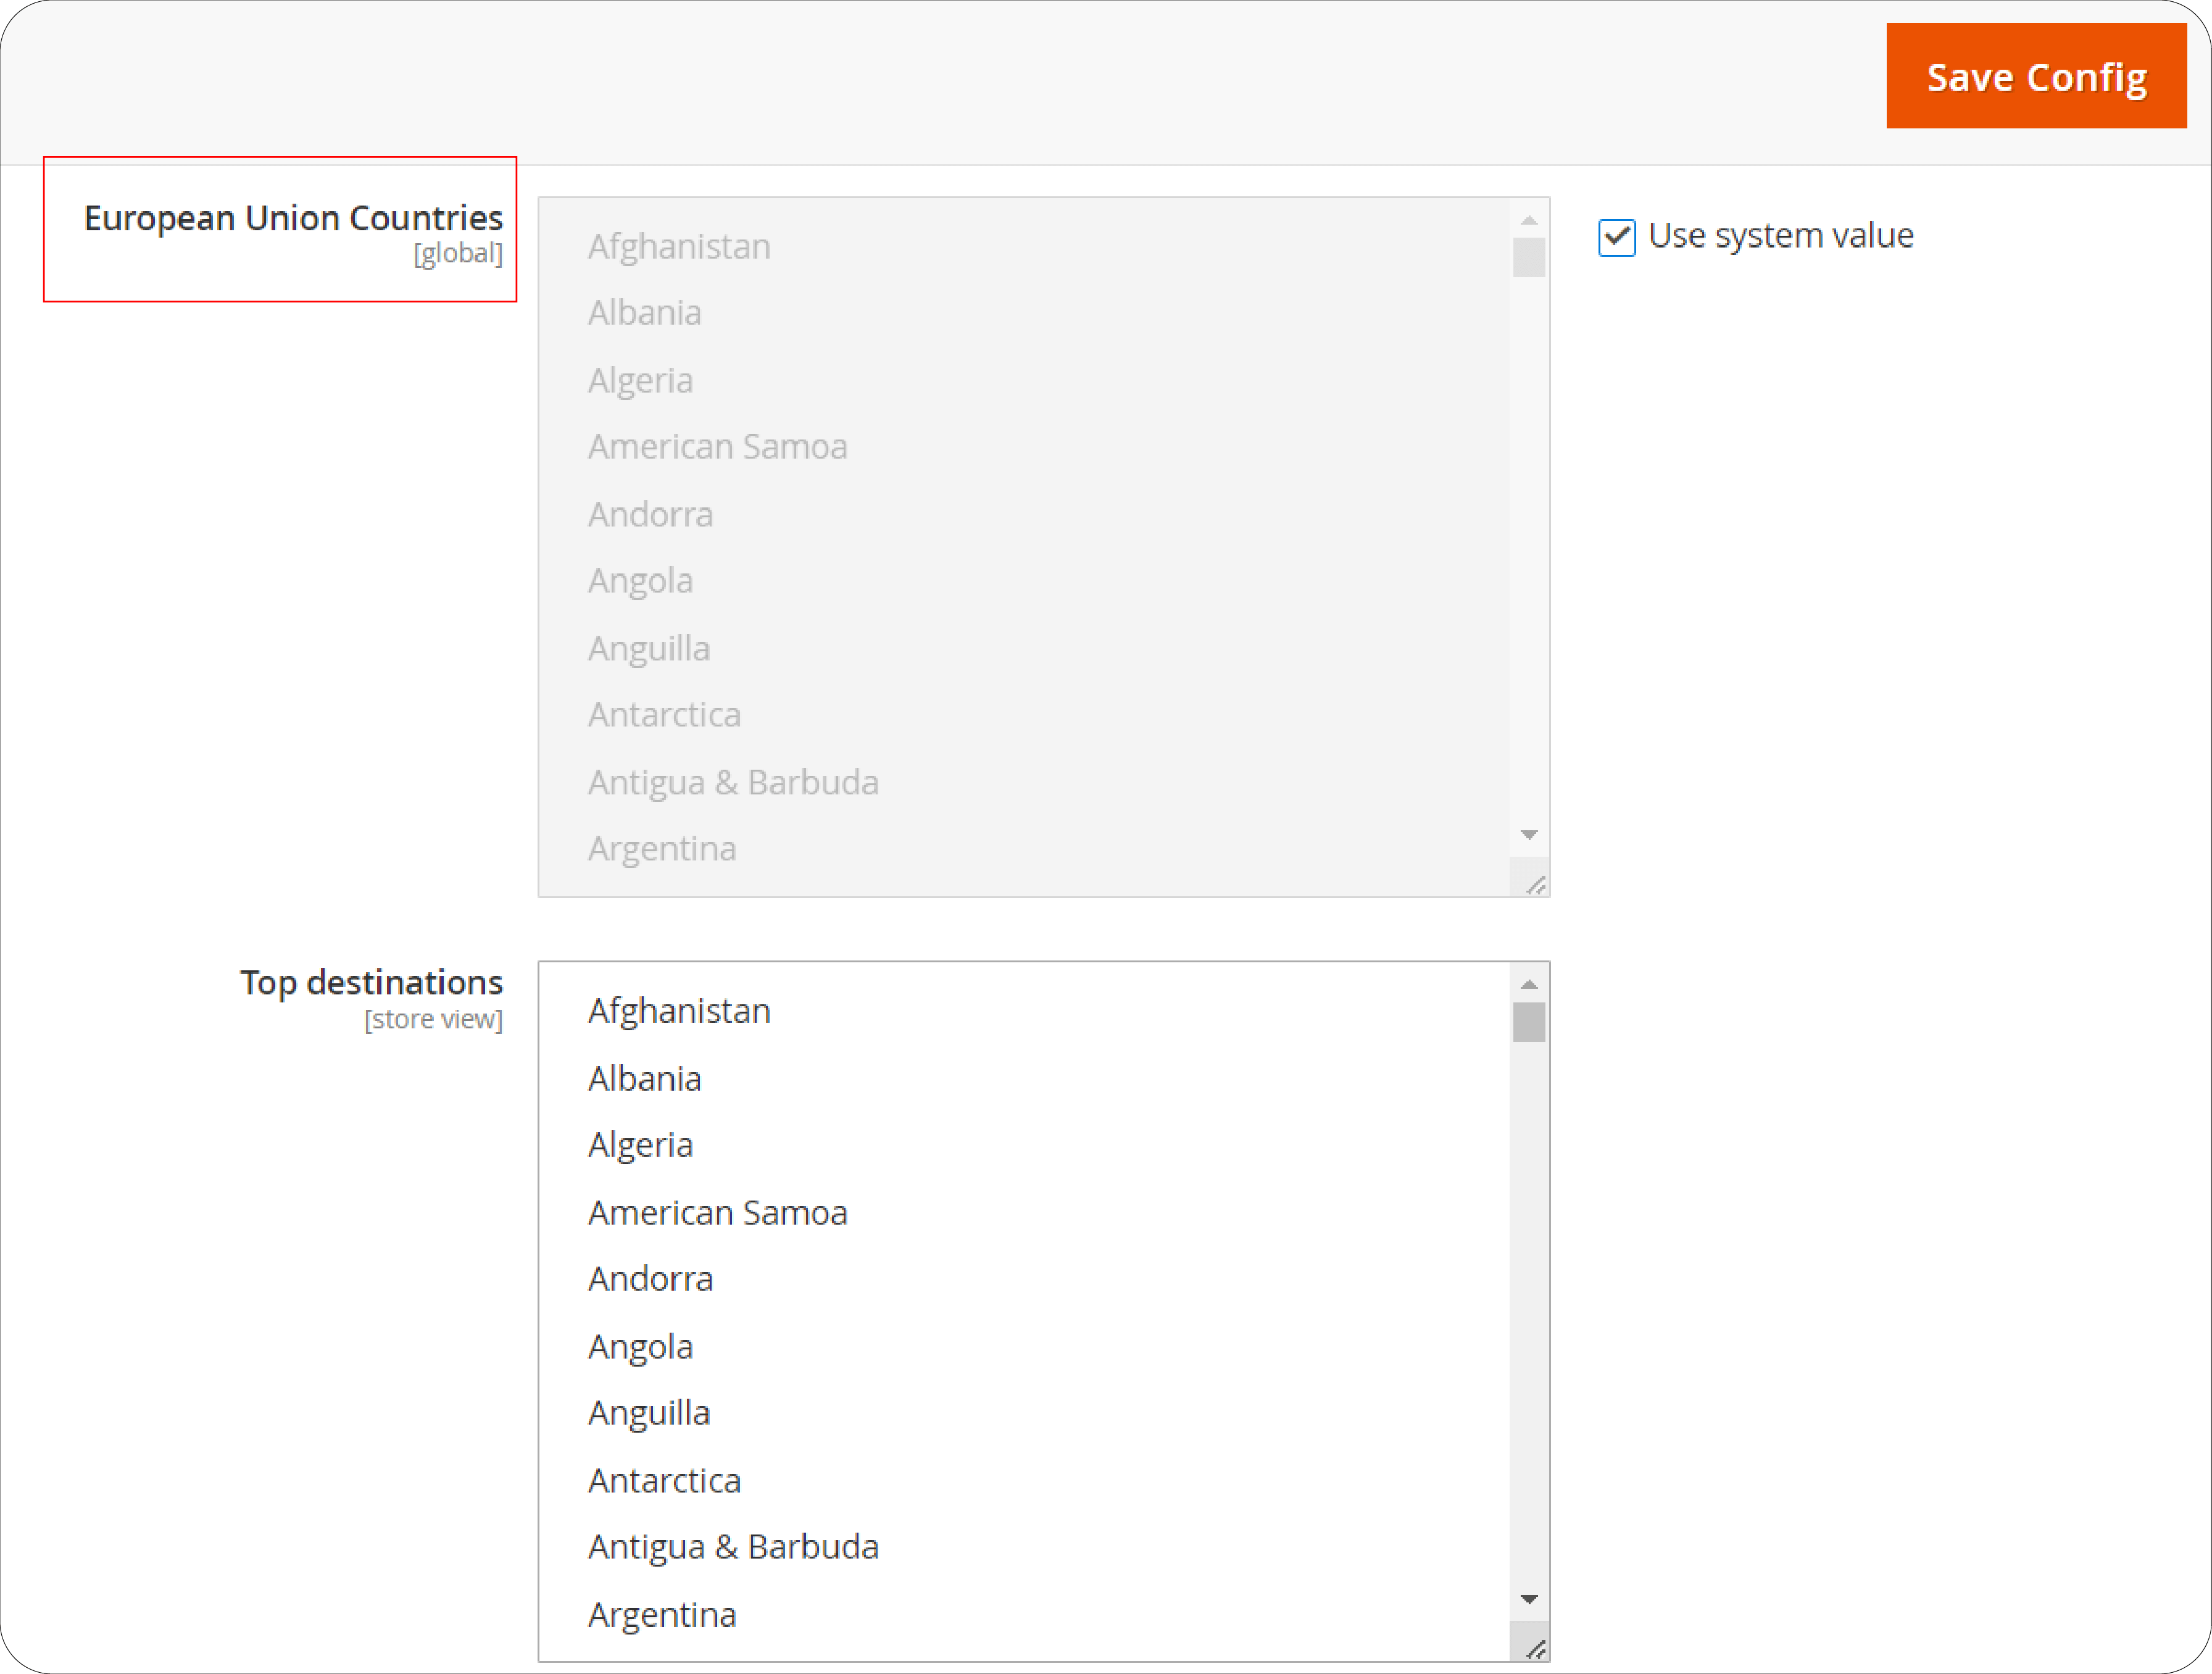The image size is (2212, 1674).
Task: Click scroll-down arrow of Top destinations list
Action: click(1529, 1599)
